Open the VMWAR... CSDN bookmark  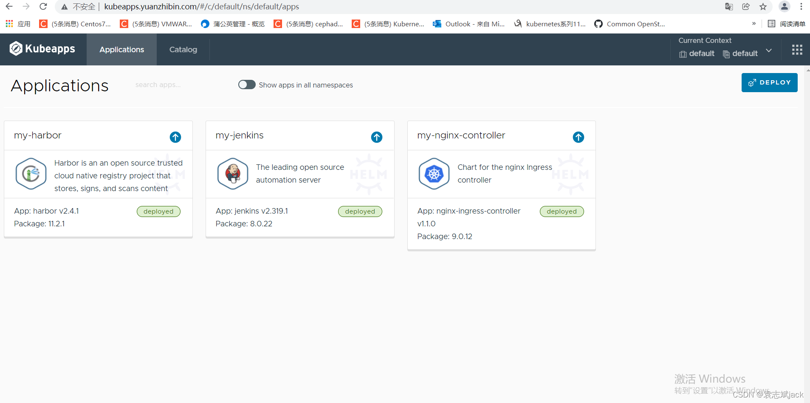tap(156, 24)
